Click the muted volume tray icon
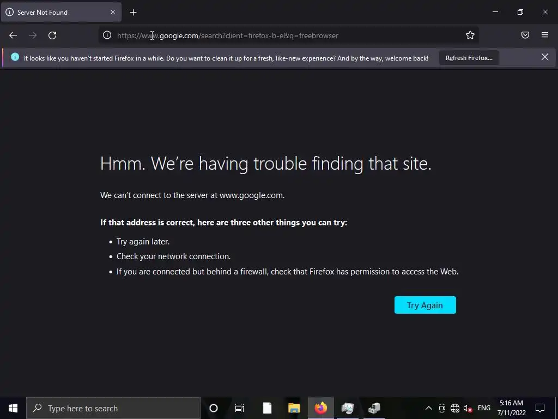This screenshot has height=419, width=558. pyautogui.click(x=468, y=408)
